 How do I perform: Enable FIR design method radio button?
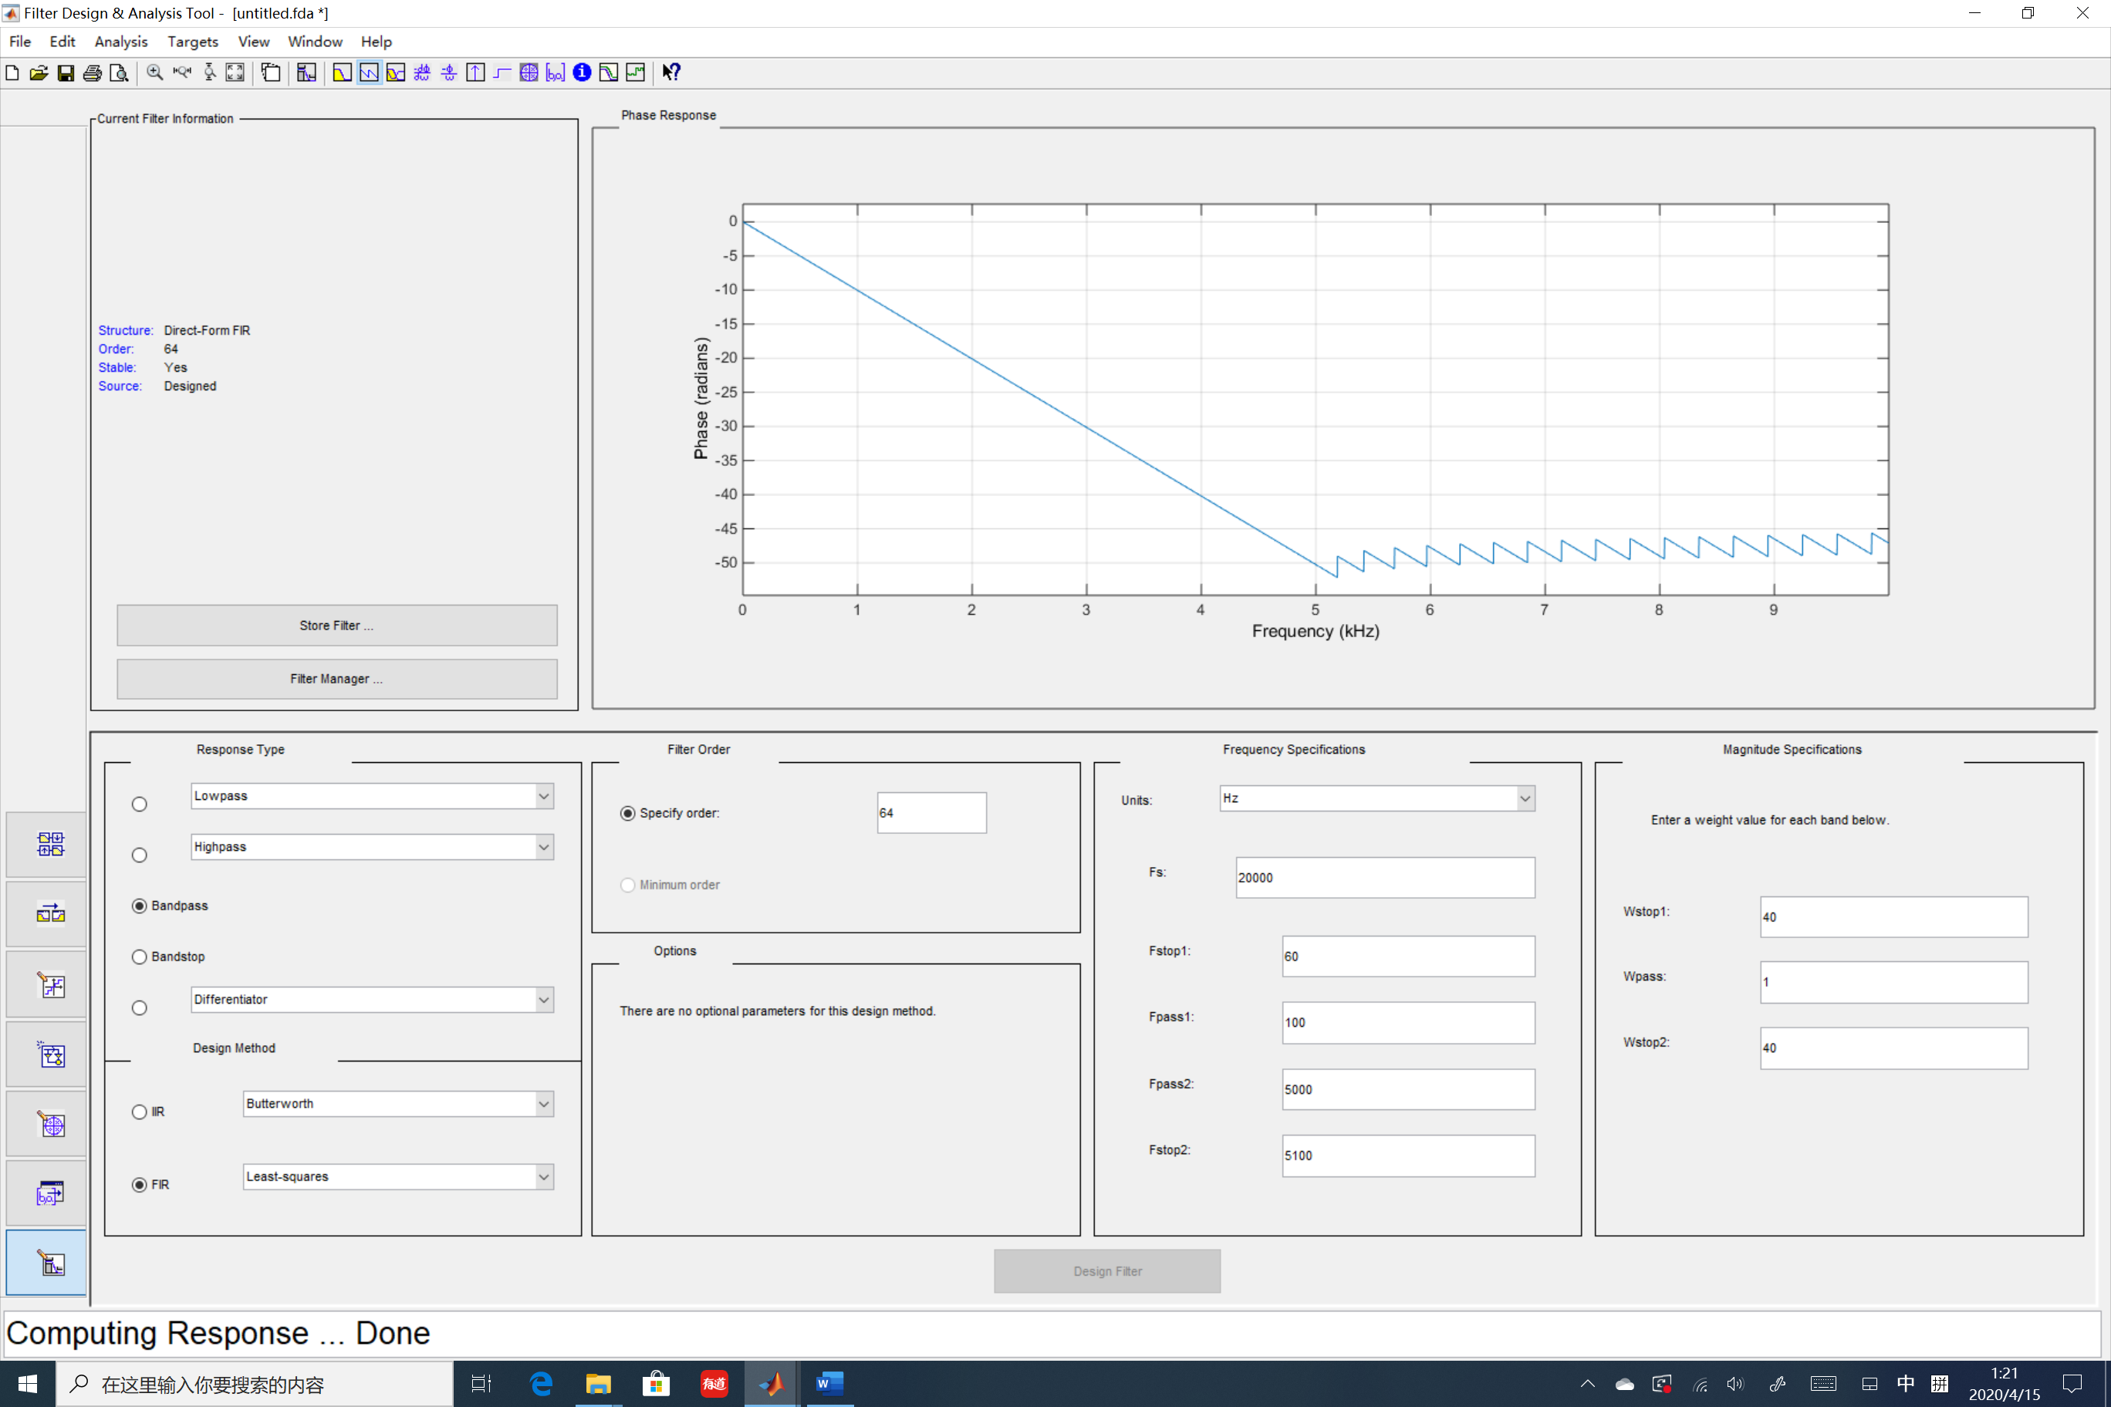(x=138, y=1184)
